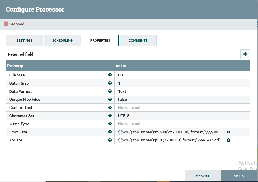Open help for Mime Type property
258x182 pixels.
pos(110,124)
